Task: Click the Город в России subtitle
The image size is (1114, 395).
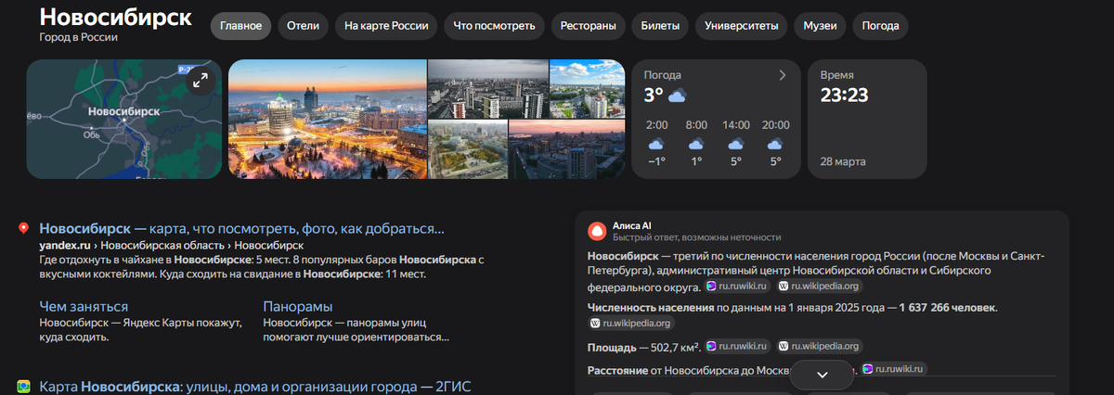Action: tap(79, 38)
